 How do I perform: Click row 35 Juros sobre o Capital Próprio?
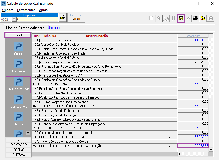[x=104, y=58]
